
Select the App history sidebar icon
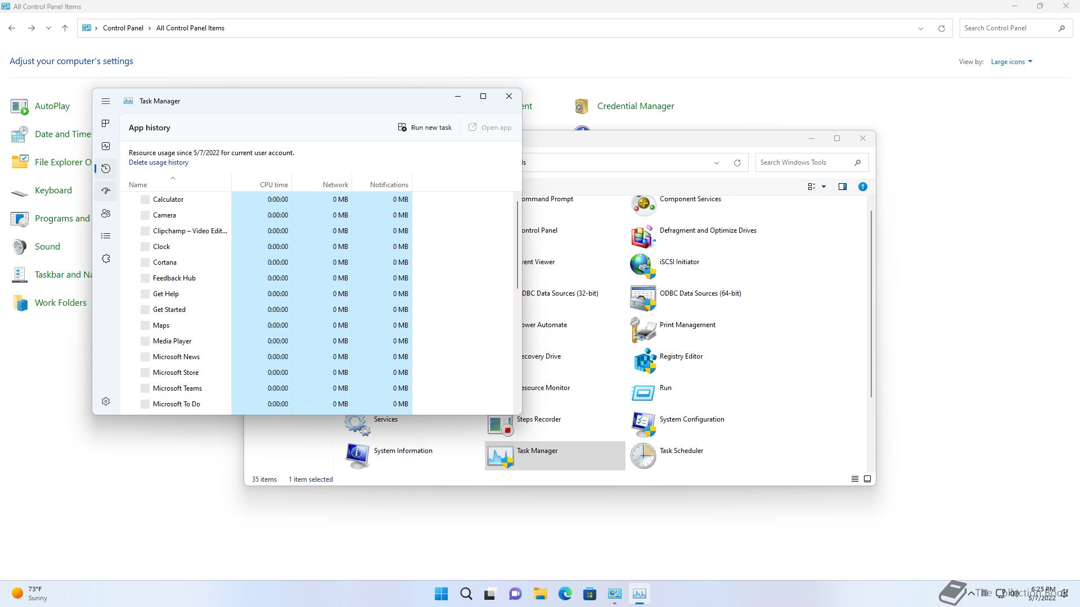[x=106, y=169]
